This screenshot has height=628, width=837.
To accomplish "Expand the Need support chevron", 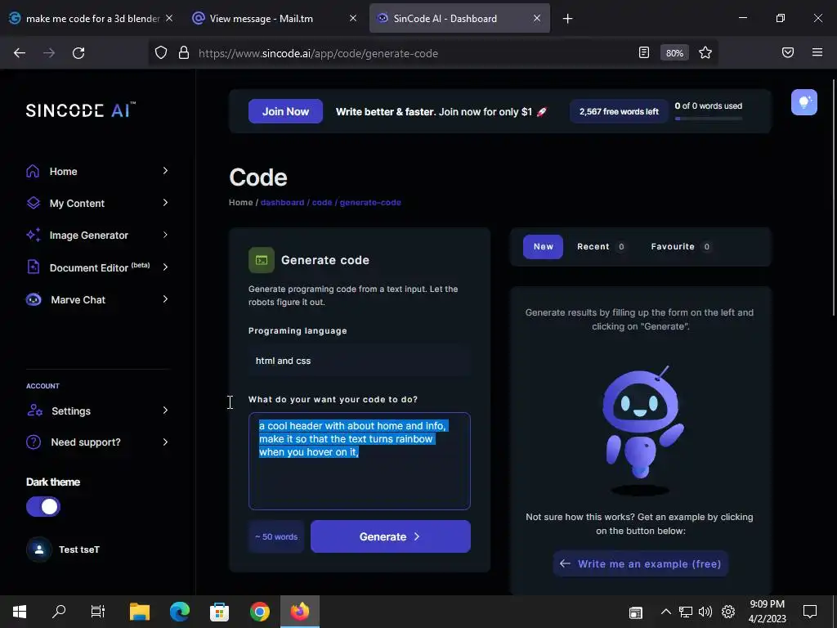I will (165, 442).
